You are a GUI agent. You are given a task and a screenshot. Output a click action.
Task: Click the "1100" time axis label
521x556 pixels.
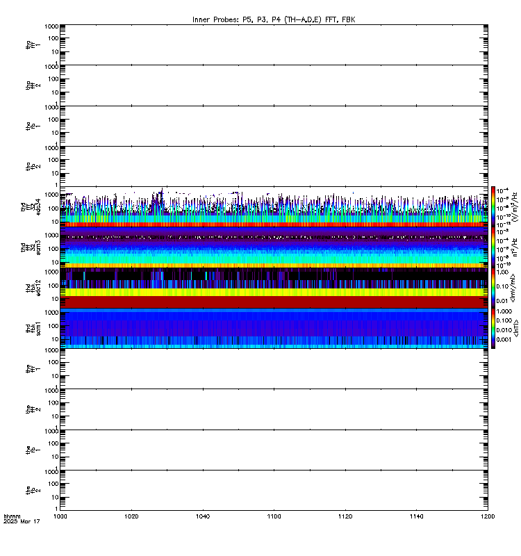click(274, 516)
